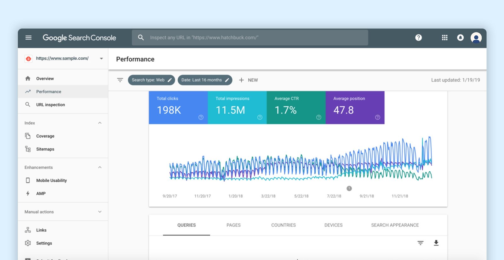Open Settings in the sidebar
The image size is (504, 260).
point(63,243)
